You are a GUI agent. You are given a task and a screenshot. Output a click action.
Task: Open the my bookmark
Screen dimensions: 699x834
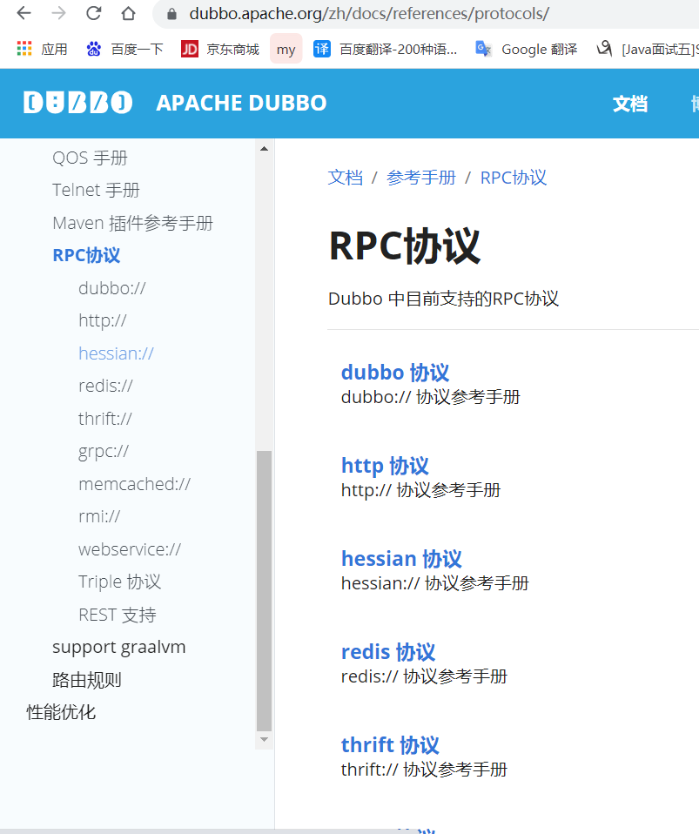pos(286,49)
